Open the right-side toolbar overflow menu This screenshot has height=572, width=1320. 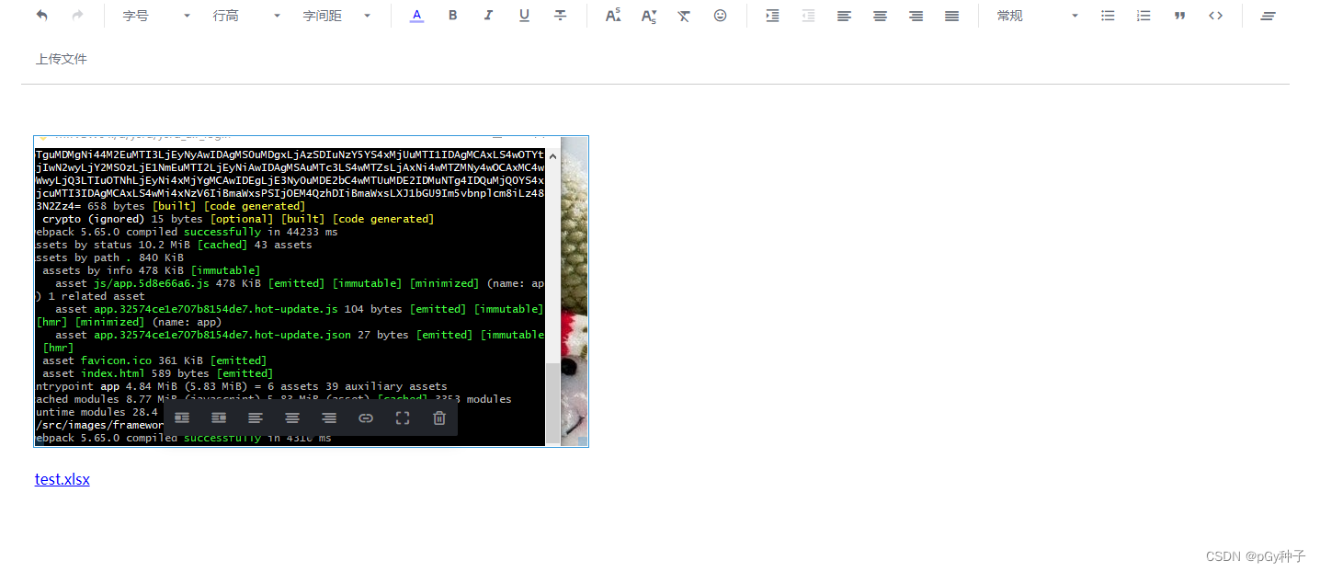[x=1269, y=16]
